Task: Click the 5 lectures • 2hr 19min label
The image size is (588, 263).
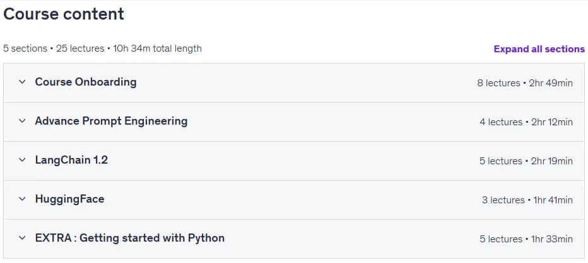Action: [x=526, y=161]
